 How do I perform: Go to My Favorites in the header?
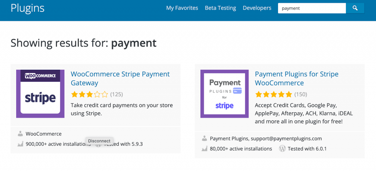[182, 8]
